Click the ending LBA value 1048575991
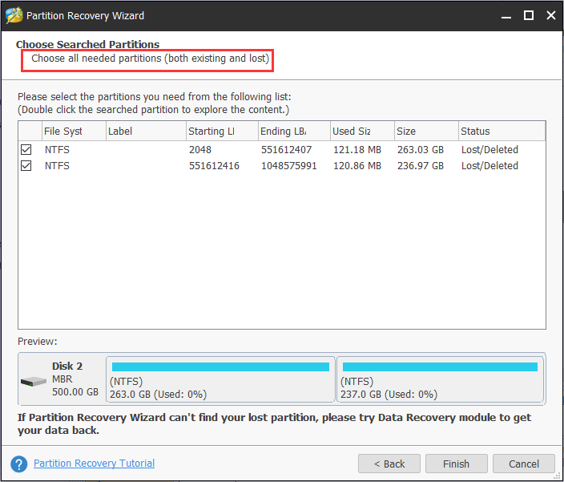This screenshot has width=564, height=482. (x=289, y=166)
